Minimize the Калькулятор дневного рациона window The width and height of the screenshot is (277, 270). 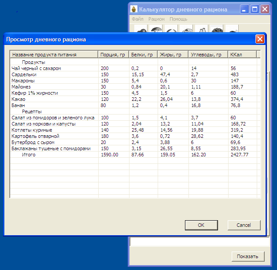(x=244, y=9)
